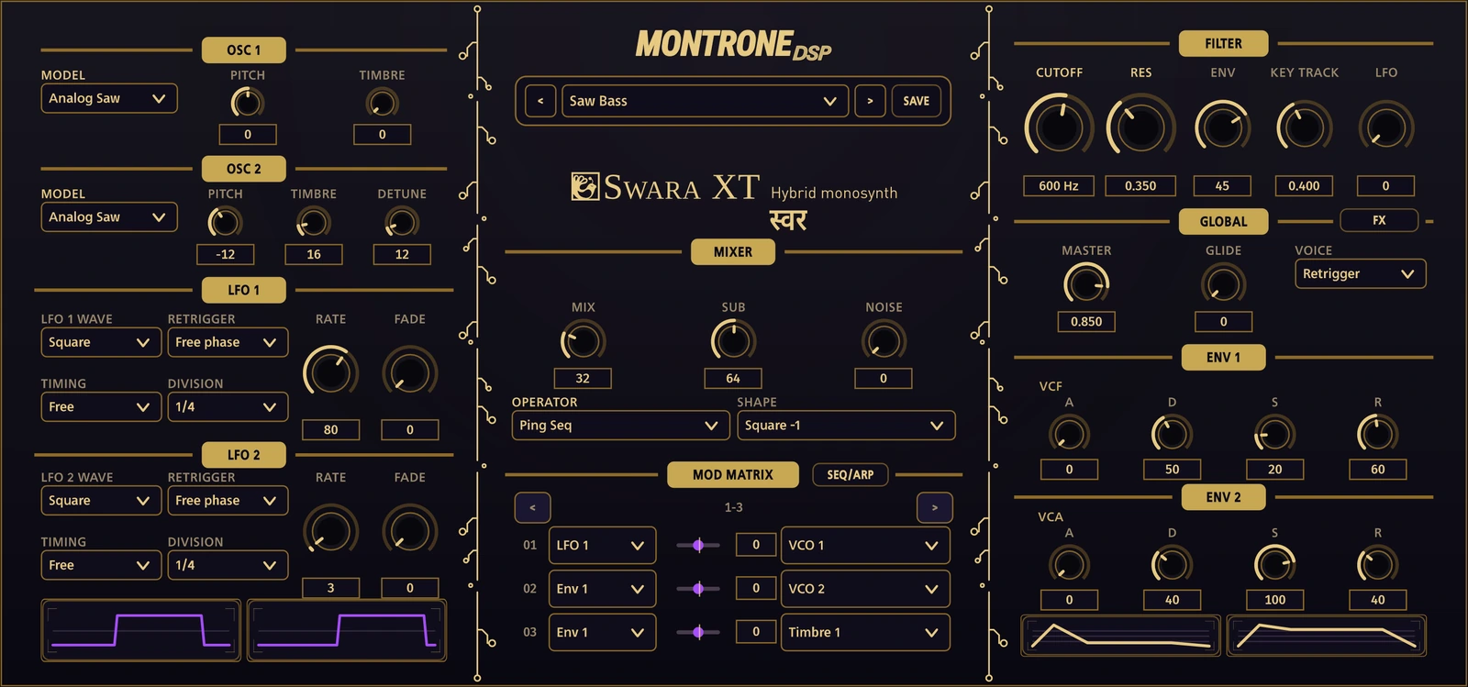This screenshot has height=687, width=1468.
Task: Click the ENV 2 sustain 100 value field
Action: (x=1274, y=600)
